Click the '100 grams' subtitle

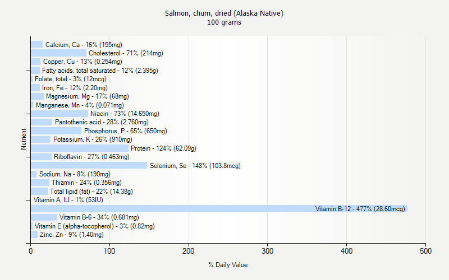224,22
